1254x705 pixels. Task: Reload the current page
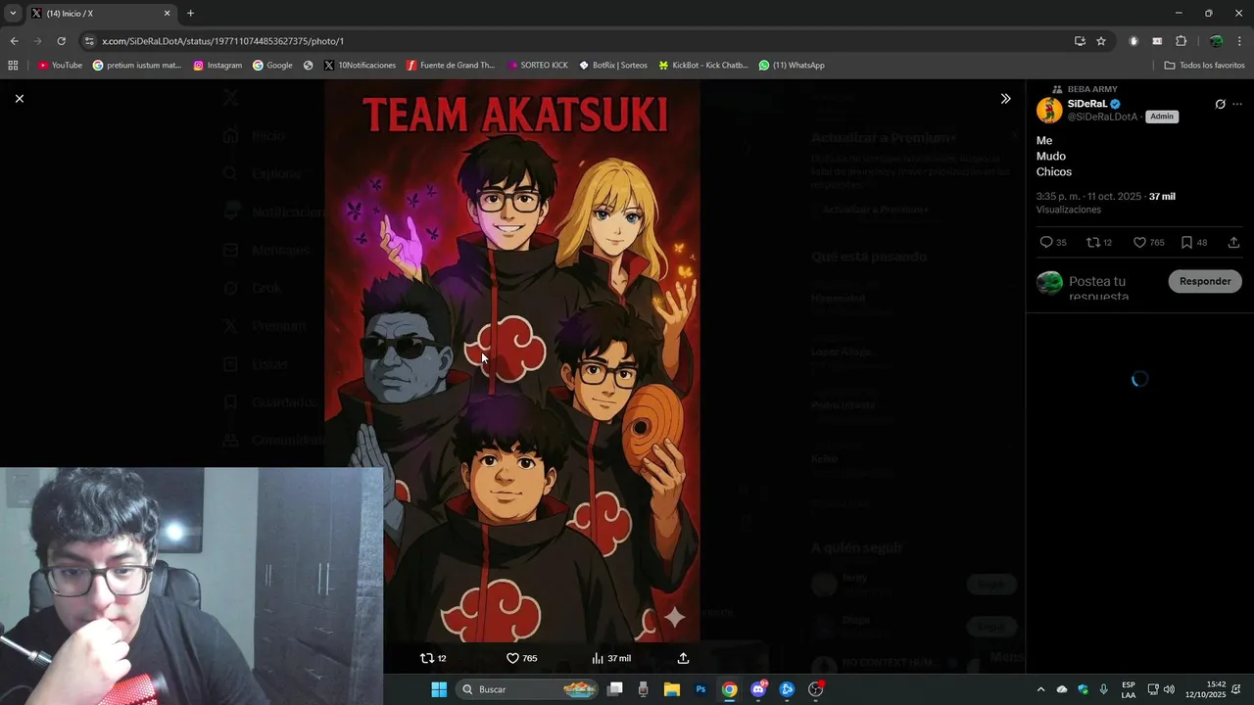click(x=61, y=41)
